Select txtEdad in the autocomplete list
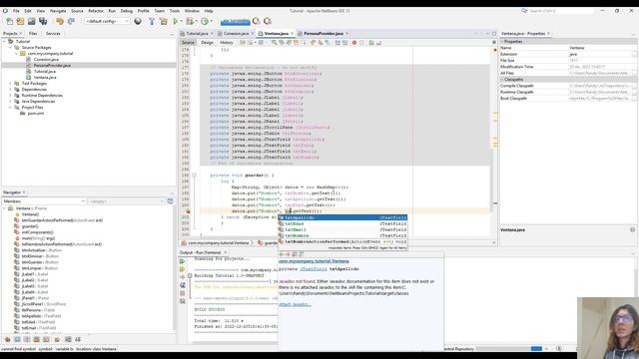The image size is (639, 359). coord(342,223)
